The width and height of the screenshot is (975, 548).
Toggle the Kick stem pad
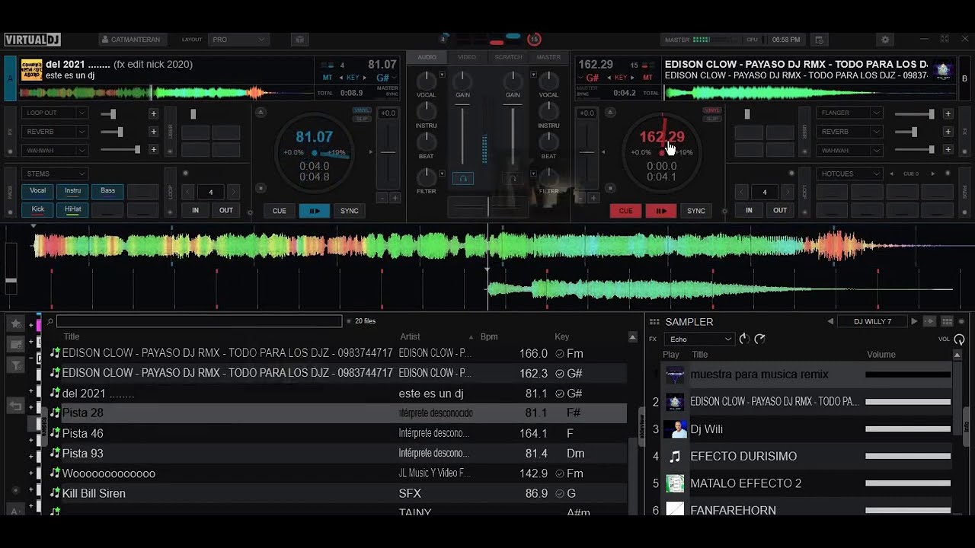(x=37, y=209)
